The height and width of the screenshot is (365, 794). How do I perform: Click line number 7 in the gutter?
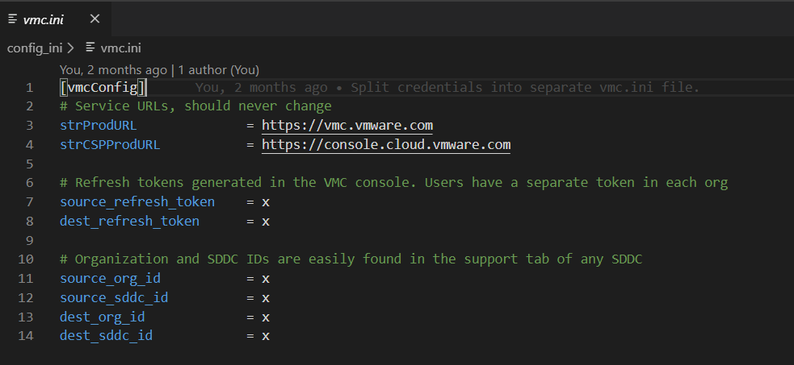click(29, 201)
